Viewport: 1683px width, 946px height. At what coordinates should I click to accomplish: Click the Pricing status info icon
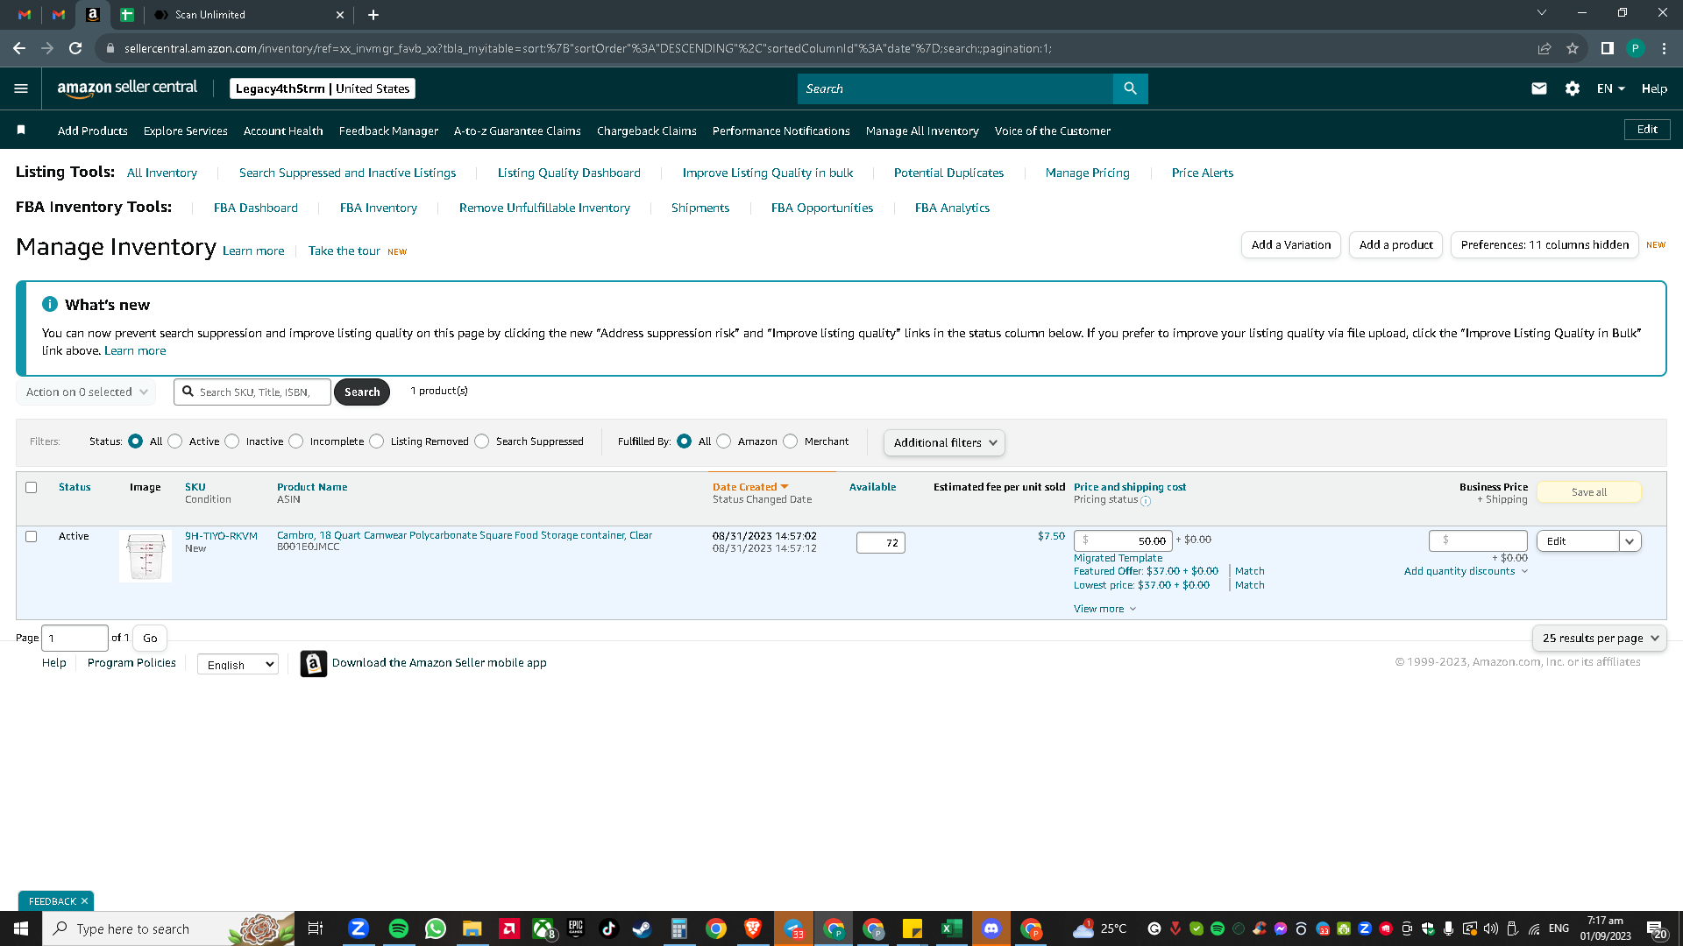click(x=1146, y=501)
